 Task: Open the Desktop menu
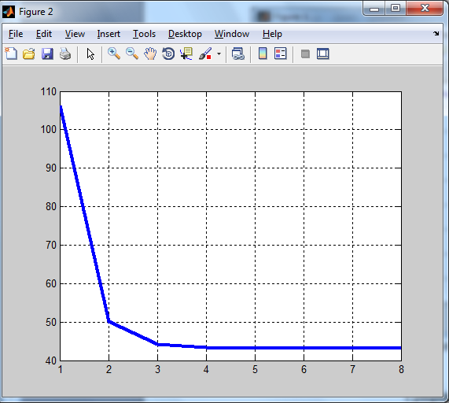[x=185, y=34]
